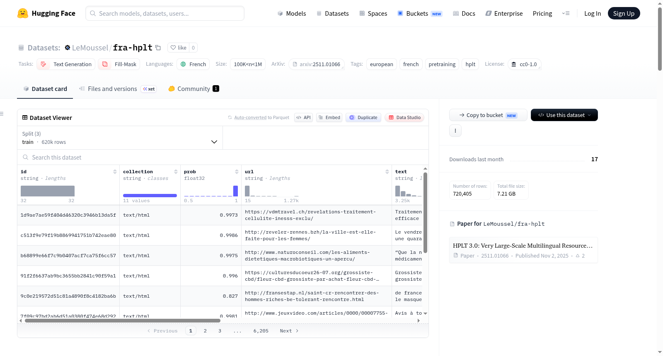Click the 100K<n<1M size tag
Screen dimensions: 663x356
tap(248, 64)
